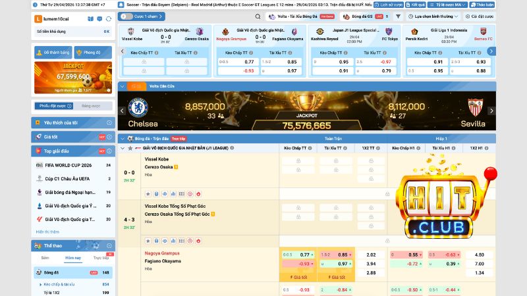Open the Jackpot 67,599,600 promo thumbnail
527x296 pixels.
73,78
